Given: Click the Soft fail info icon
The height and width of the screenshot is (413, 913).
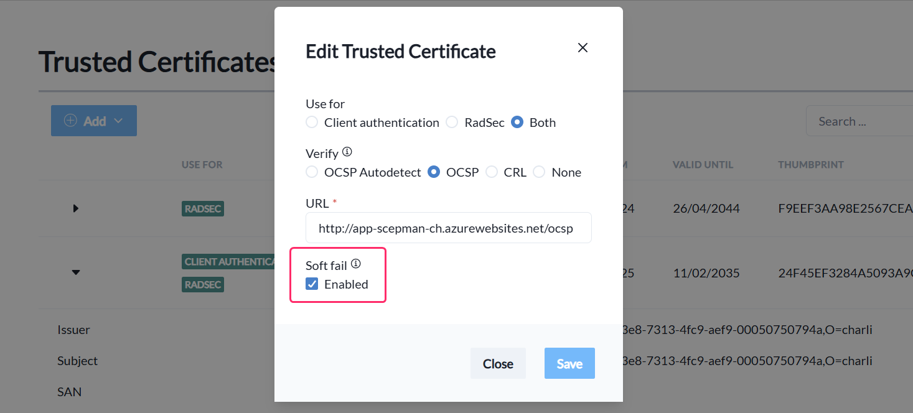Looking at the screenshot, I should tap(356, 264).
